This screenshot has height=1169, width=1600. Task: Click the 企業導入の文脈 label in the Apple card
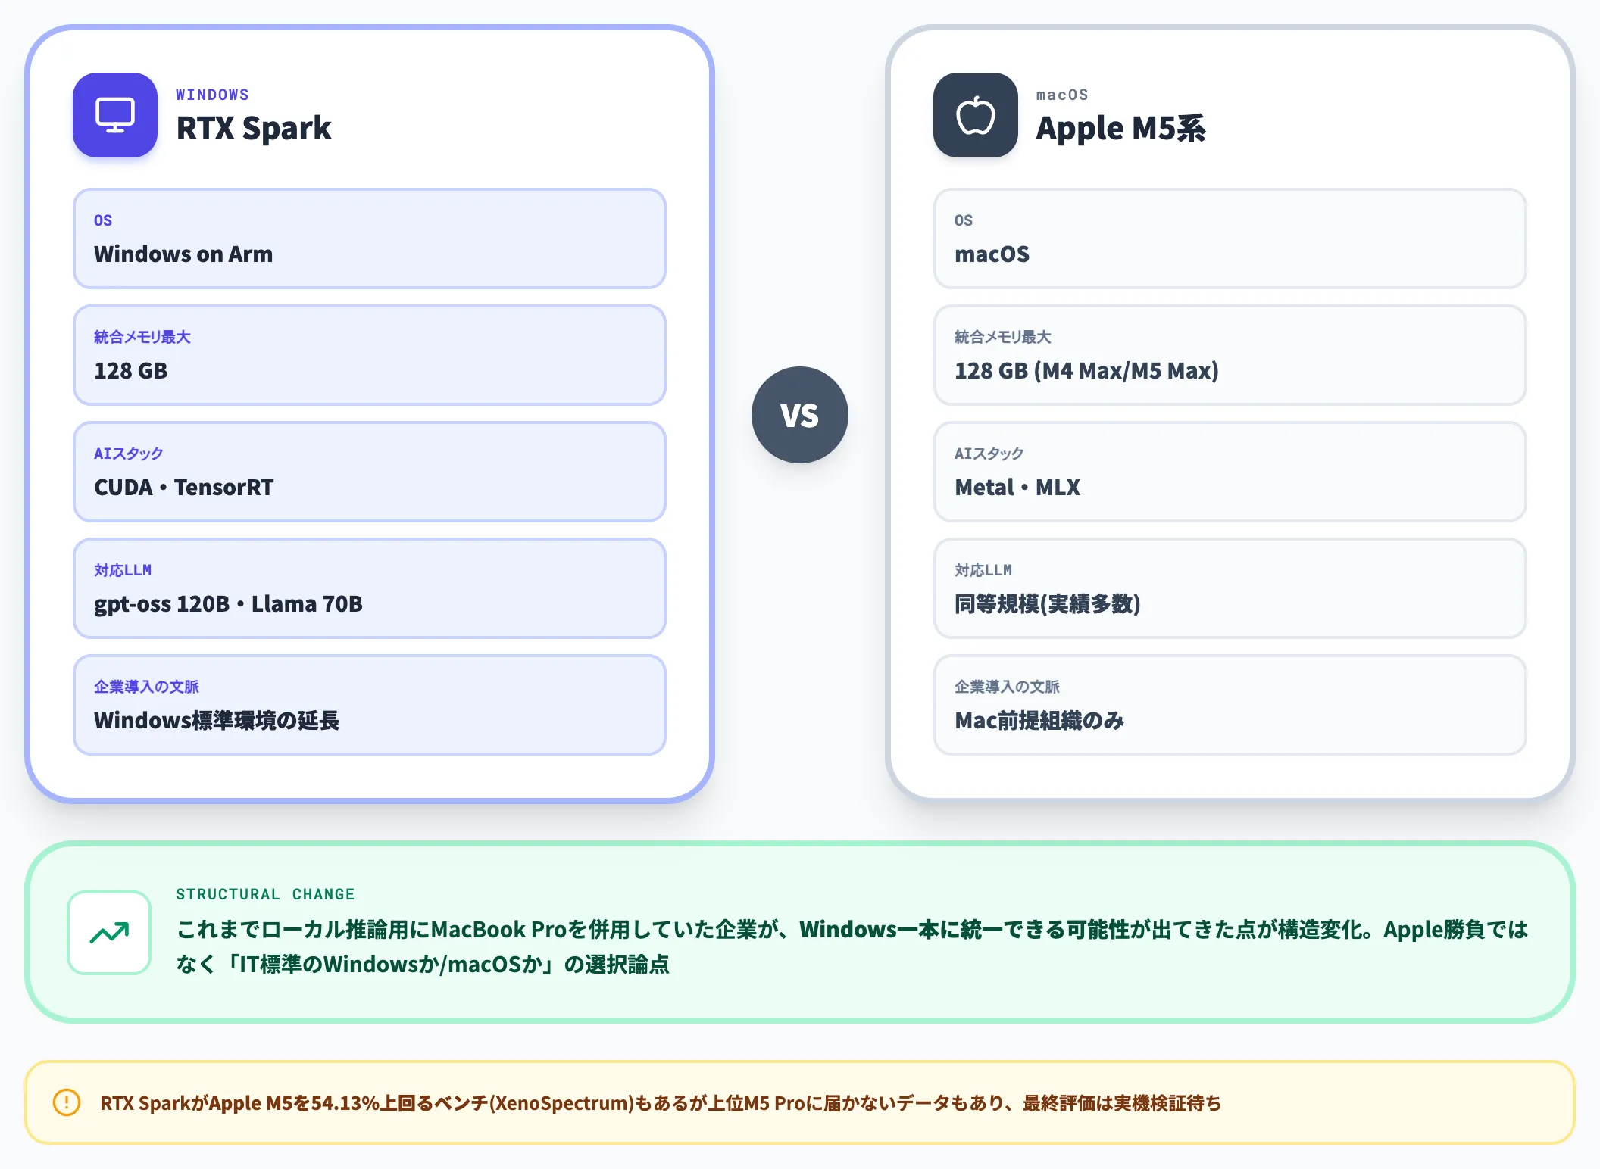click(1008, 687)
